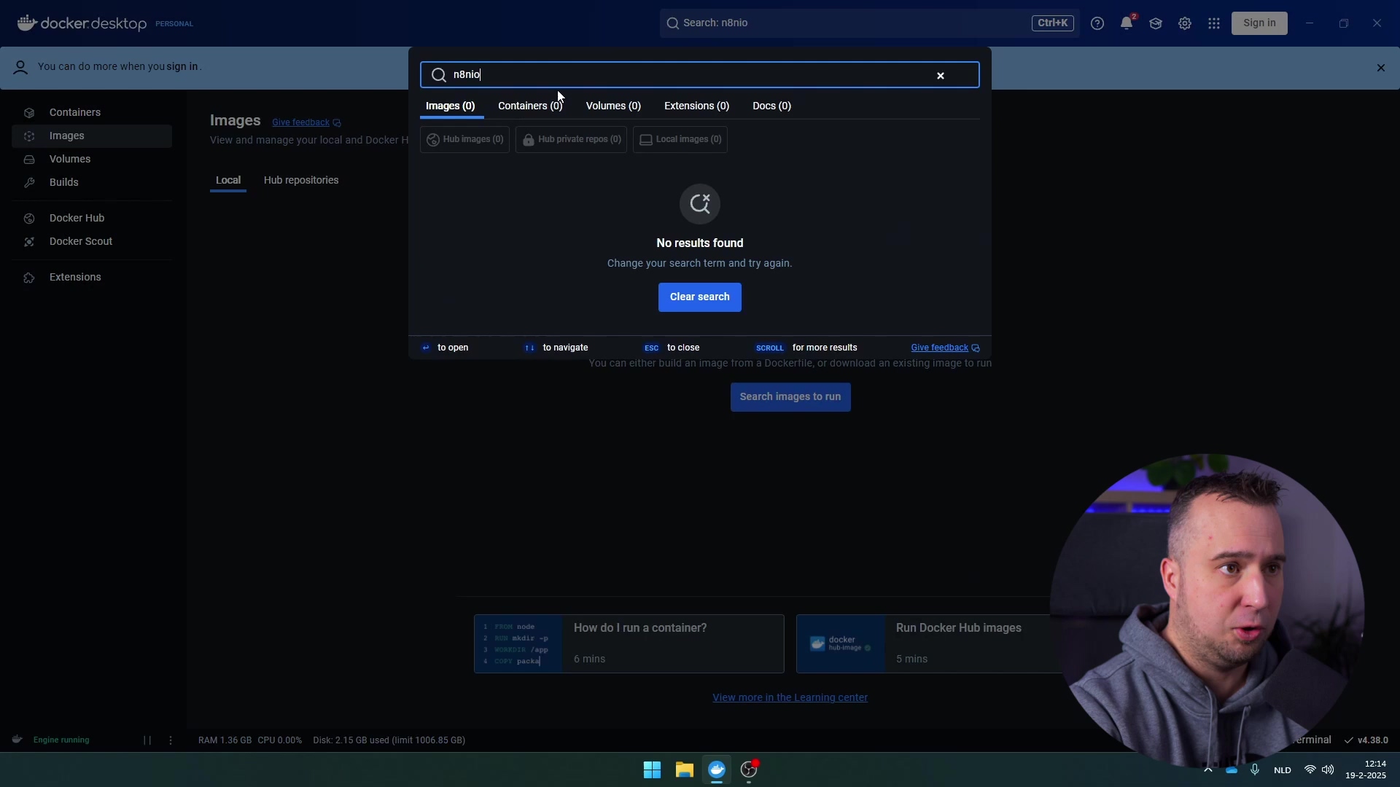Click the magnifier icon in the search dialog
This screenshot has height=787, width=1400.
(x=439, y=75)
